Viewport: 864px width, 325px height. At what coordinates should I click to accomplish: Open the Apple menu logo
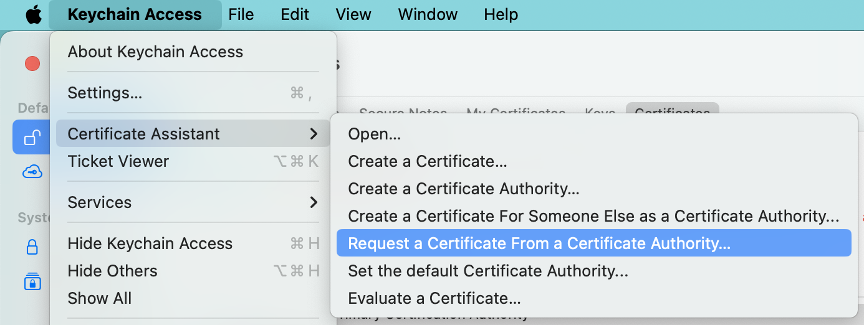[33, 14]
